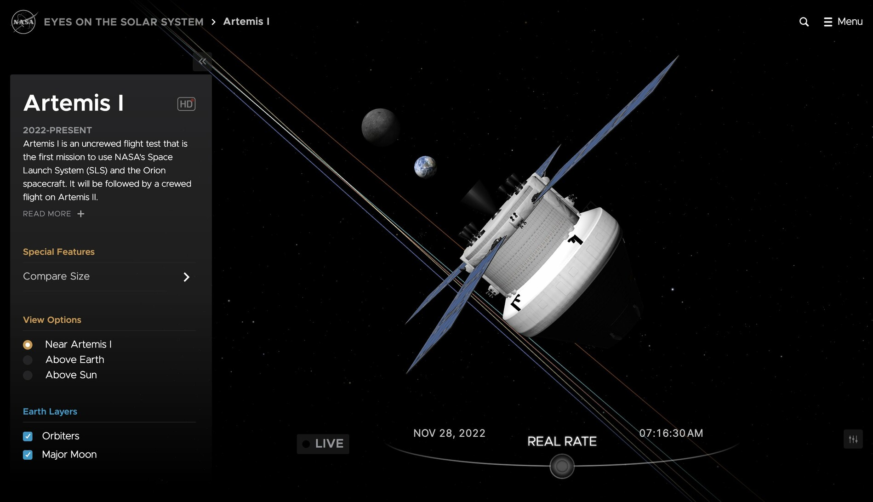Click the 07:16:30 AM time display

coord(671,433)
